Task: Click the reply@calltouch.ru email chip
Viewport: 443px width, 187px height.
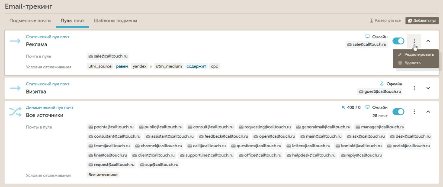Action: (x=361, y=155)
